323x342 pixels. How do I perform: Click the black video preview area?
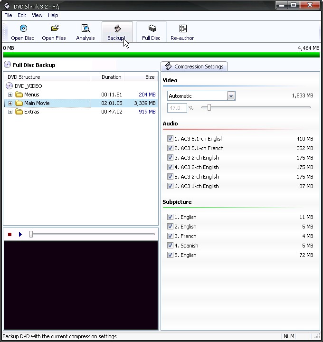coord(81,285)
